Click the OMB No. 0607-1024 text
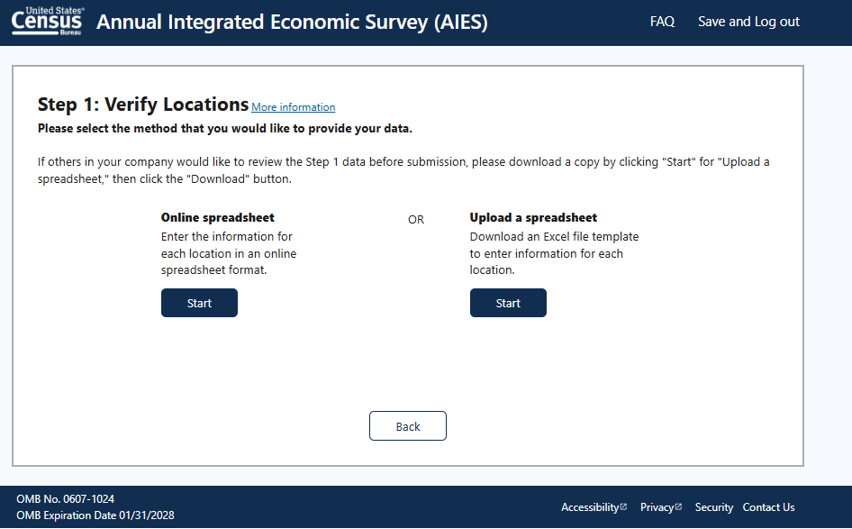 (66, 498)
